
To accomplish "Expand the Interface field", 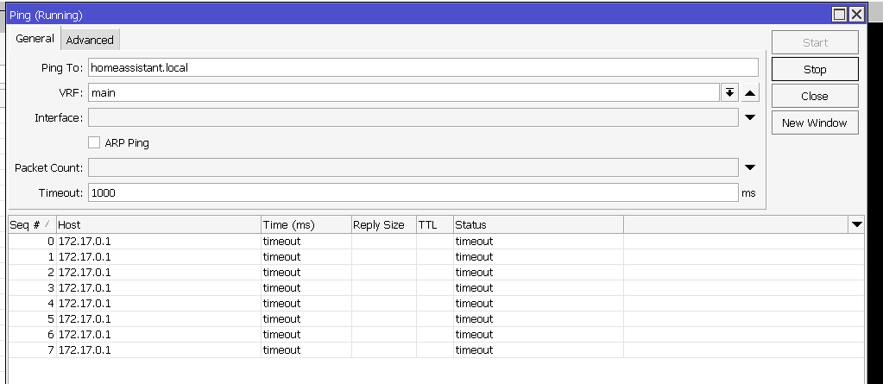I will (750, 117).
